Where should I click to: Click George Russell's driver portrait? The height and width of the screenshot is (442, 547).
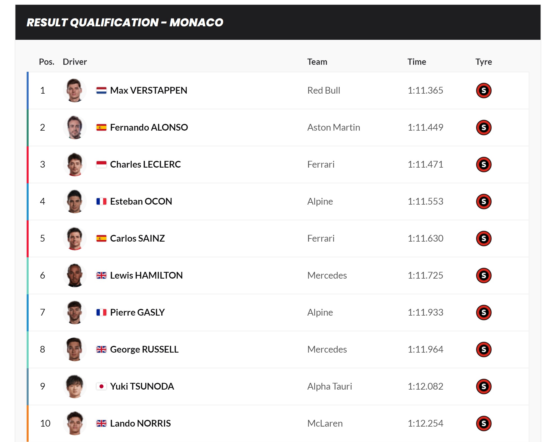click(x=75, y=350)
